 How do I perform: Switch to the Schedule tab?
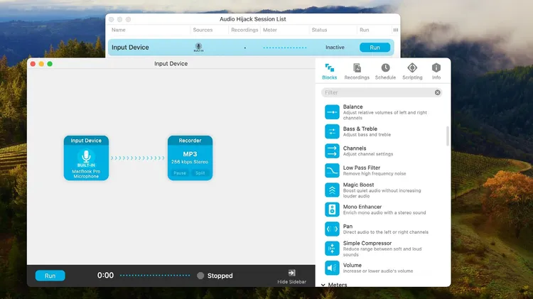tap(385, 72)
